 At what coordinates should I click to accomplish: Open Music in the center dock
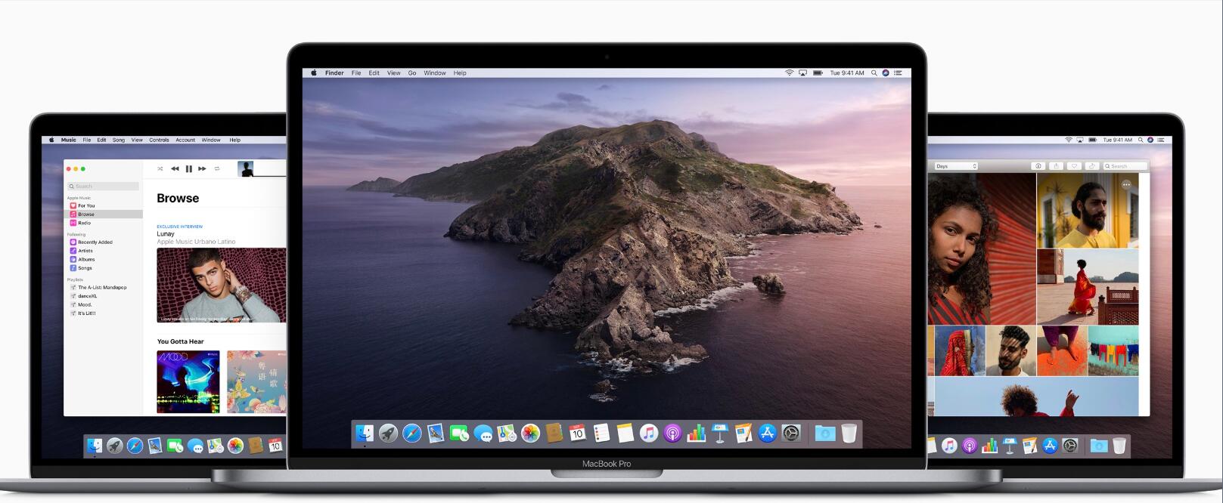click(648, 434)
